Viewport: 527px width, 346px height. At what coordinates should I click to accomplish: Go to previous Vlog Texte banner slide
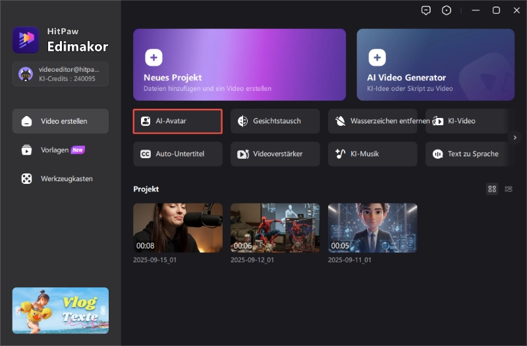point(18,310)
